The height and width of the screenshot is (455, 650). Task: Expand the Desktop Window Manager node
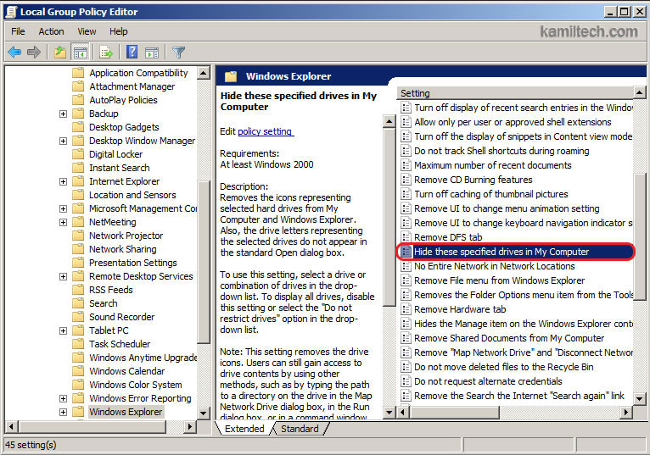(63, 141)
